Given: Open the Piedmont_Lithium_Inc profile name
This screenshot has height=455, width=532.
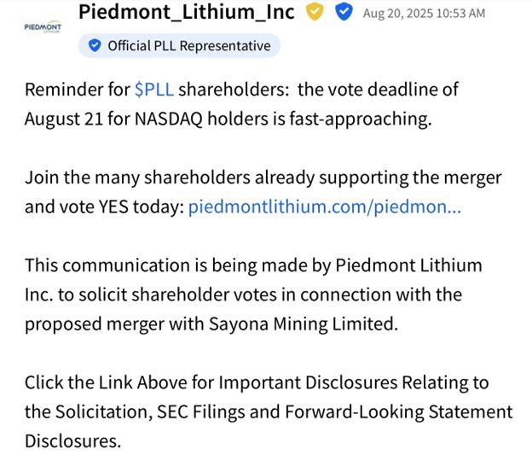Looking at the screenshot, I should [x=187, y=13].
